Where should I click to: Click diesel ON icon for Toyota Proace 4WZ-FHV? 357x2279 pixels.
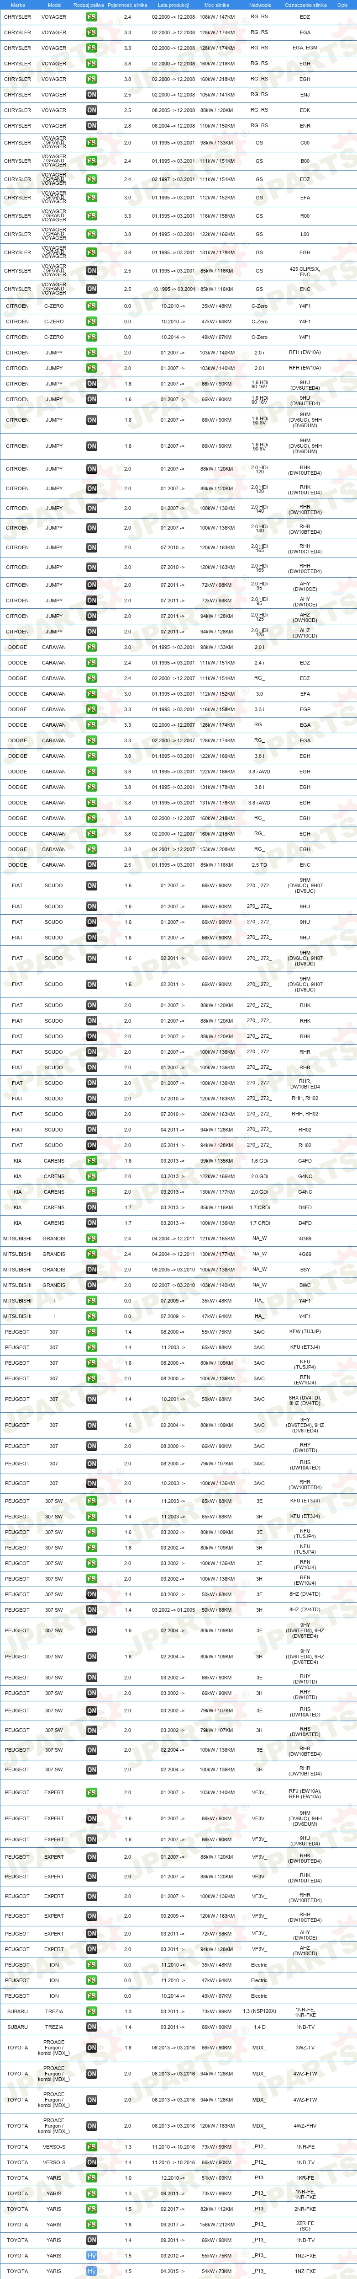click(x=92, y=2126)
